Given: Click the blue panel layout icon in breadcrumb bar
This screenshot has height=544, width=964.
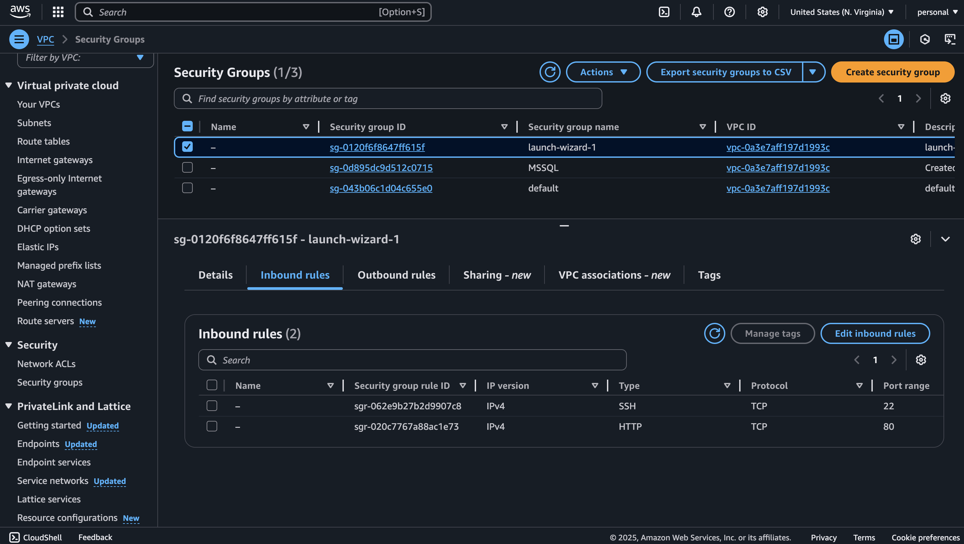Looking at the screenshot, I should [x=894, y=39].
